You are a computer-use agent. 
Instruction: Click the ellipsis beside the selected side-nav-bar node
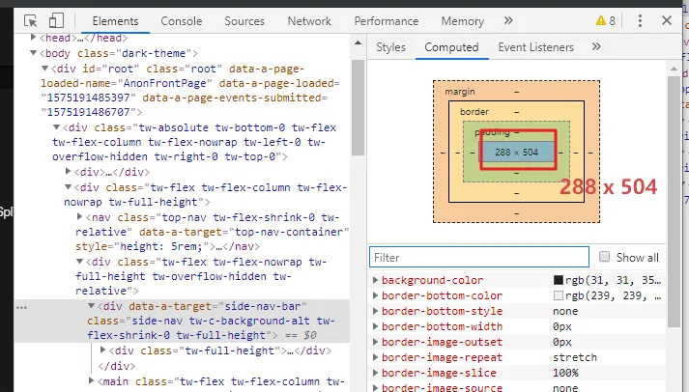[x=21, y=306]
